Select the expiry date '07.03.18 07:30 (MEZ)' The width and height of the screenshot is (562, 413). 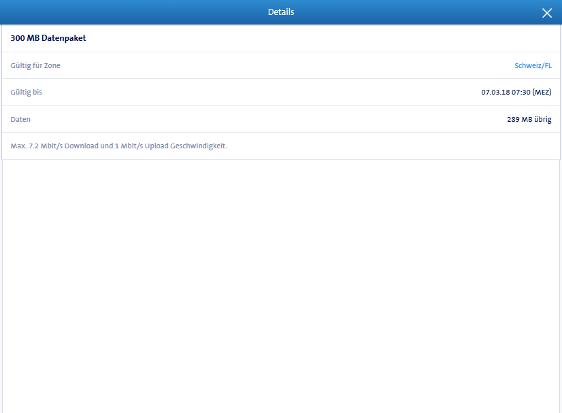pos(516,92)
